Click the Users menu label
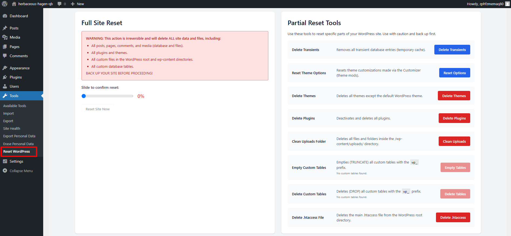Screen dimensions: 511x236 (14, 86)
